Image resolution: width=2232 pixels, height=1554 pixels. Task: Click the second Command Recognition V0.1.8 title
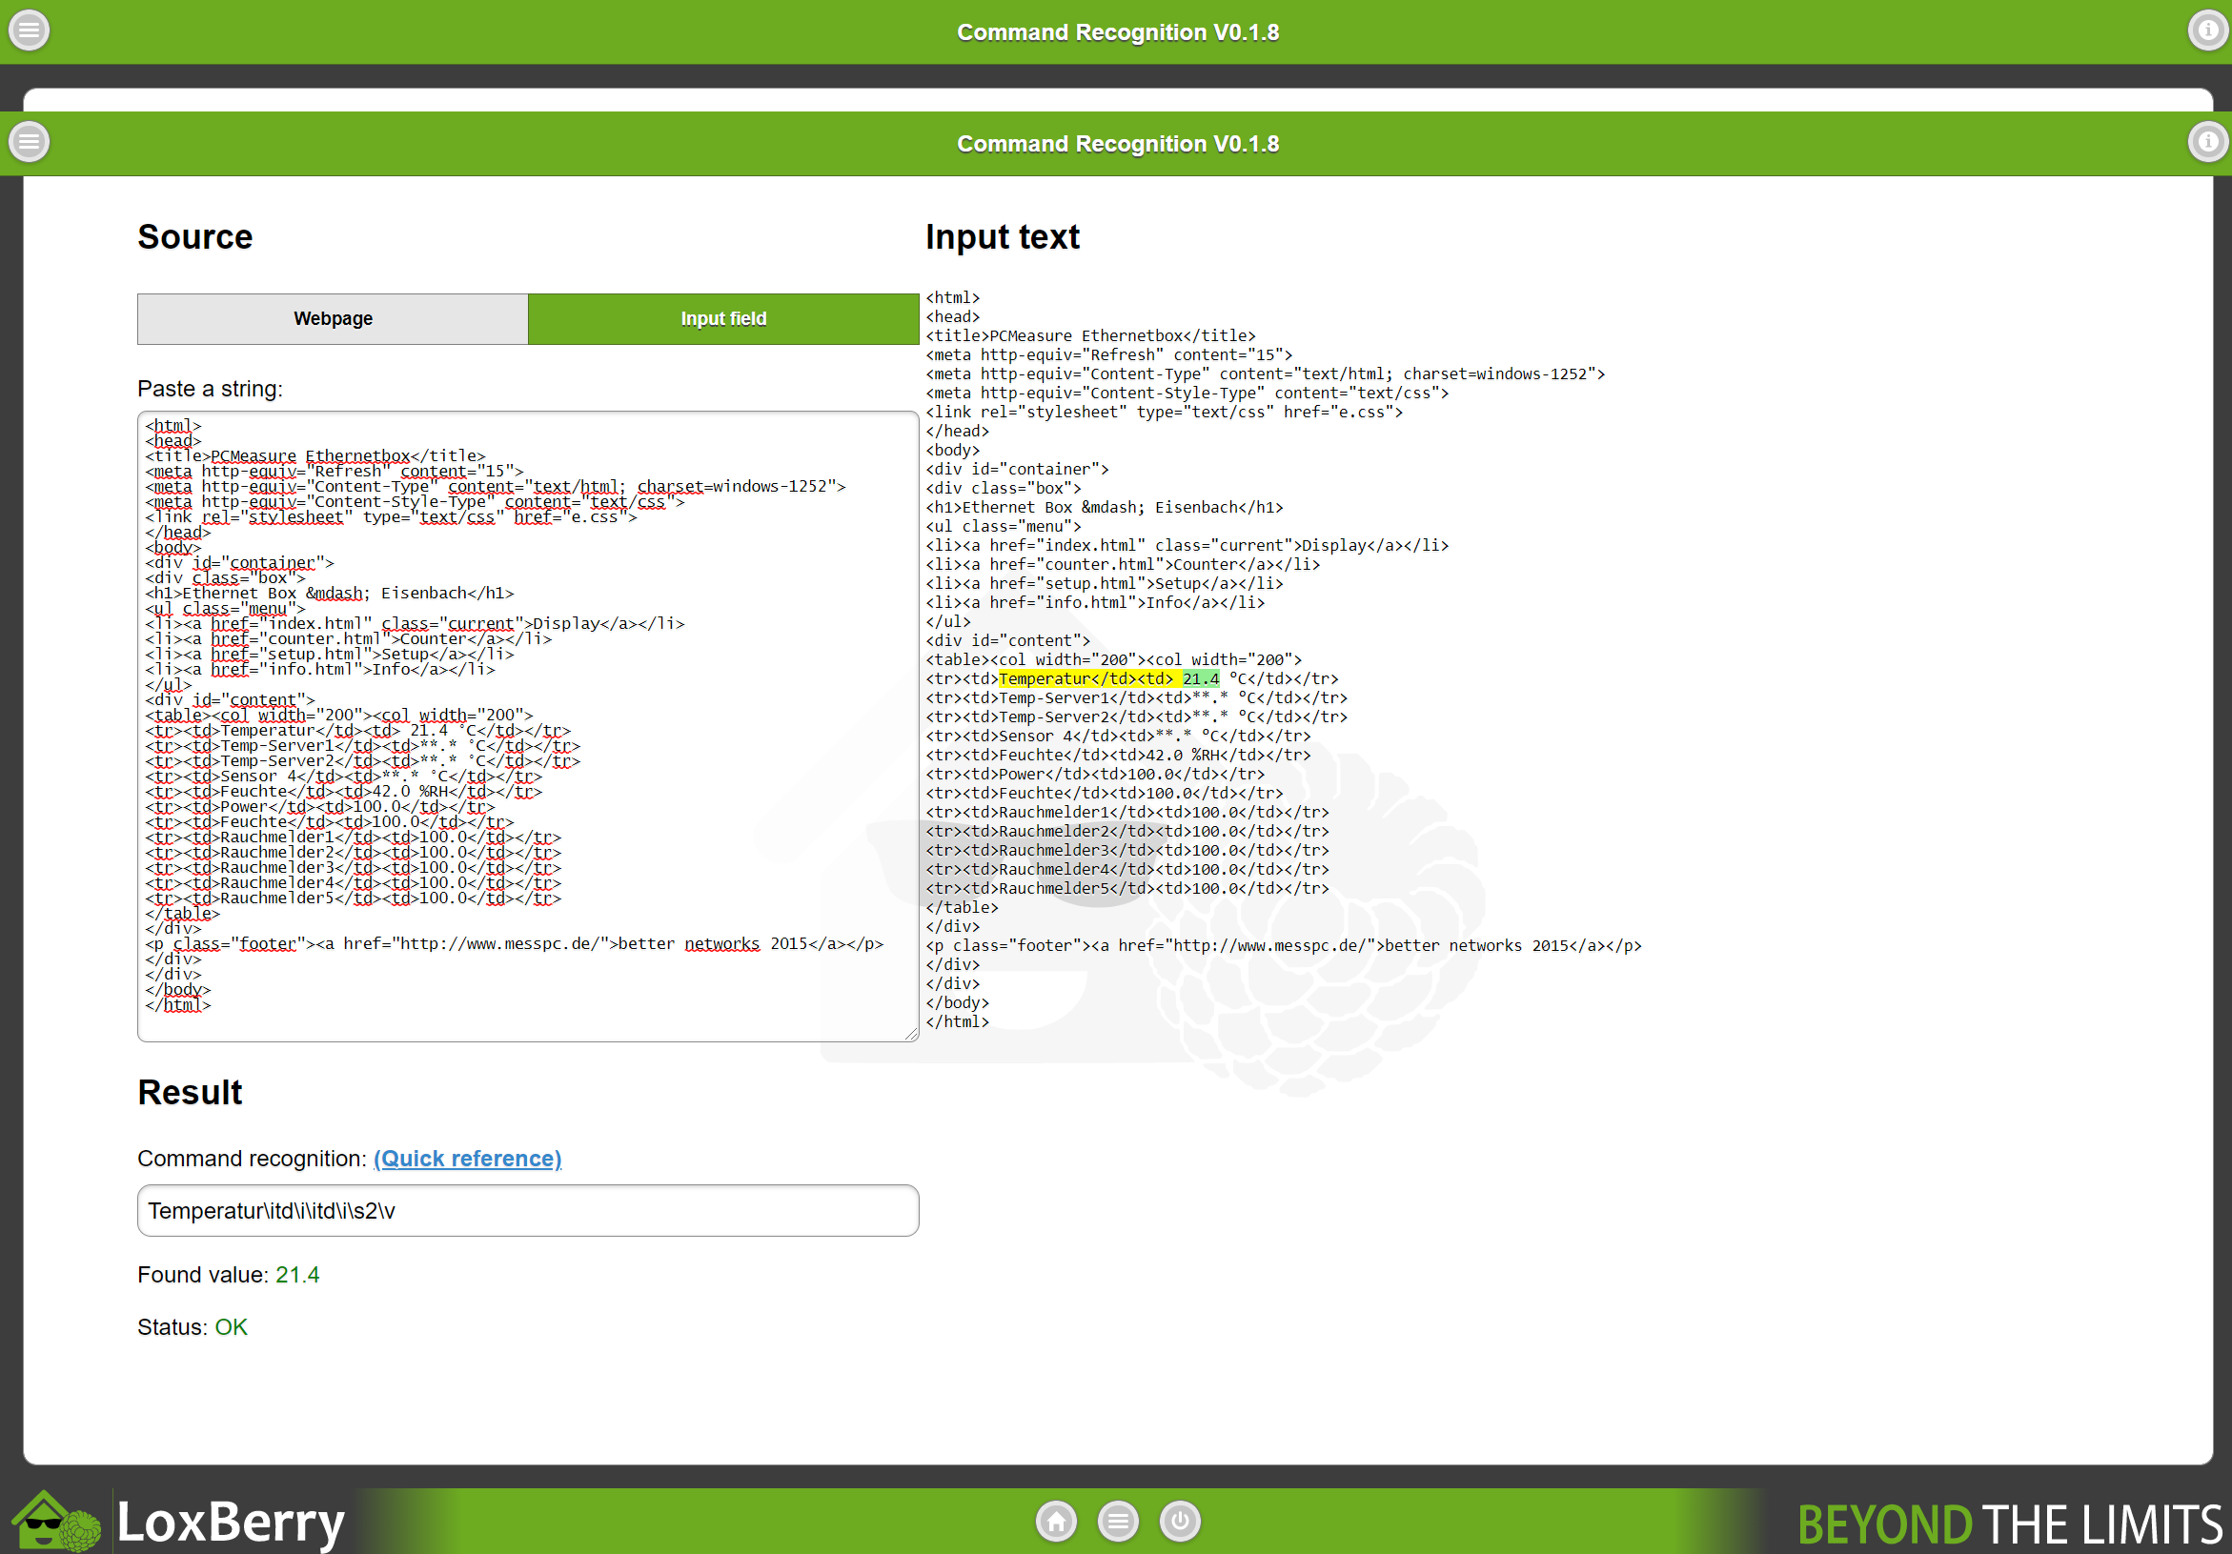click(x=1117, y=144)
